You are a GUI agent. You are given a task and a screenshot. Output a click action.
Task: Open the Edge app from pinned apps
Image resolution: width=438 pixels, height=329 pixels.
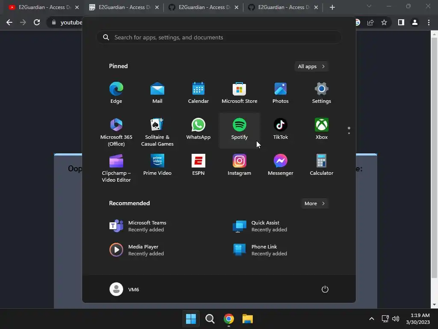coord(116,93)
